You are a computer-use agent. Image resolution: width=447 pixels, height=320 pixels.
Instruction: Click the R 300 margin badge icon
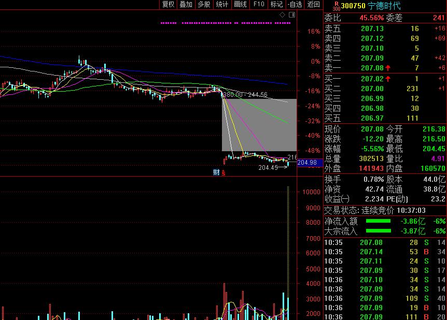337,6
